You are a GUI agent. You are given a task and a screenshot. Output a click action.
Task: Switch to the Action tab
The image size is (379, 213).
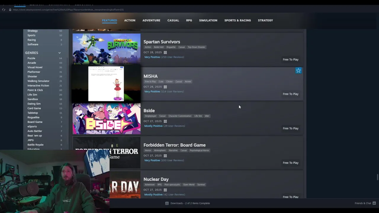point(130,20)
